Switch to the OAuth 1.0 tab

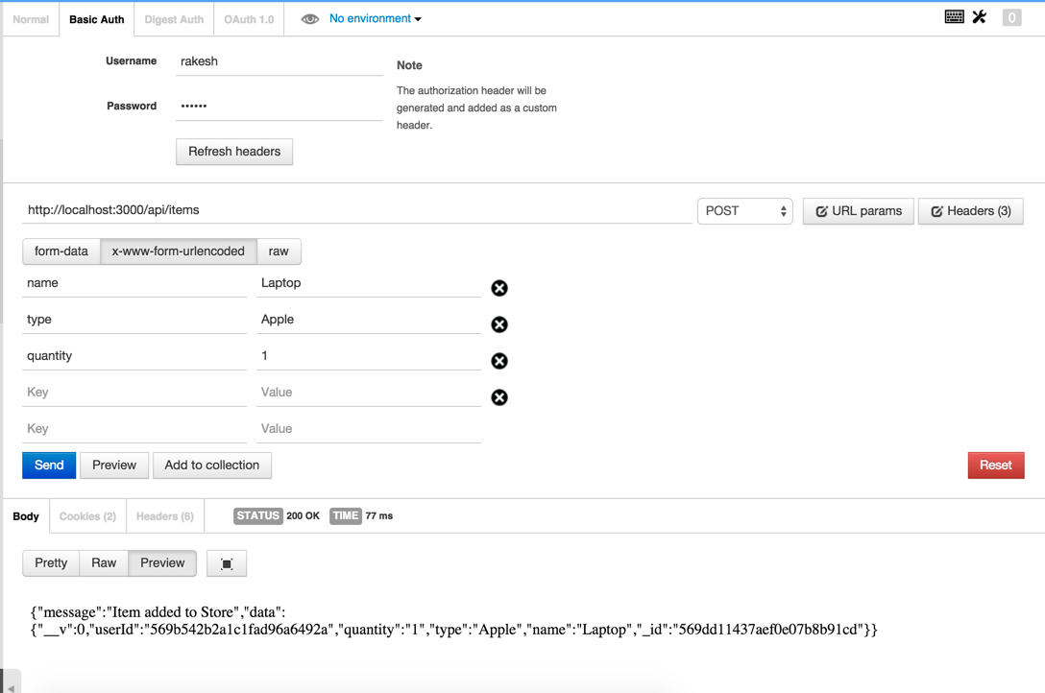[x=249, y=19]
